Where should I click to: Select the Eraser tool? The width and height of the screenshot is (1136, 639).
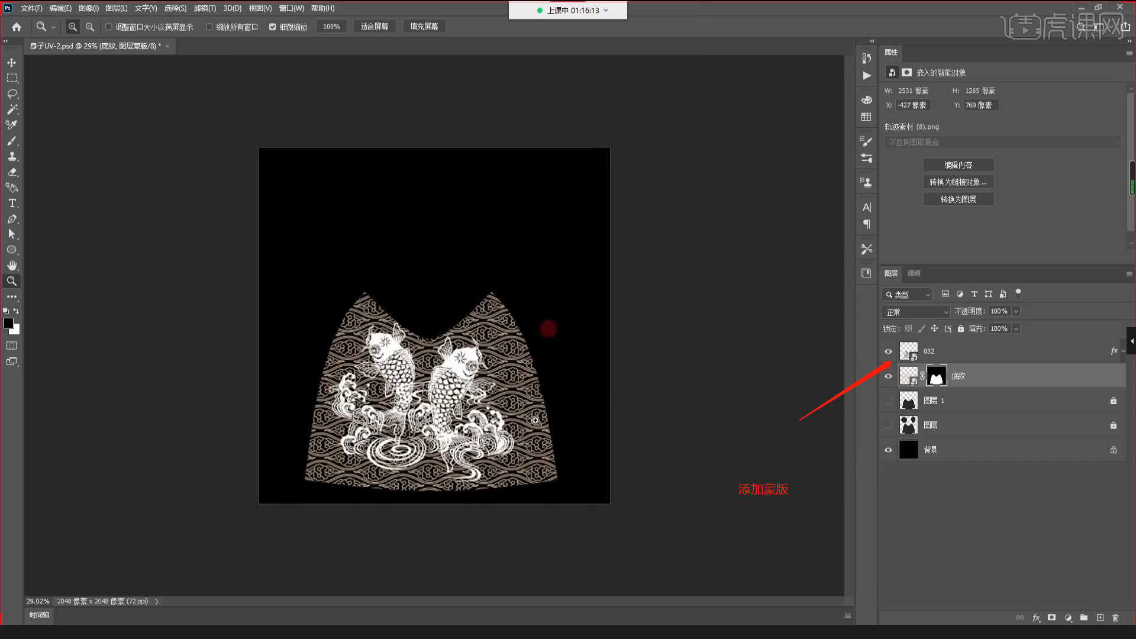point(12,172)
